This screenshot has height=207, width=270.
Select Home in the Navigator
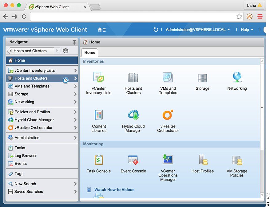[42, 60]
